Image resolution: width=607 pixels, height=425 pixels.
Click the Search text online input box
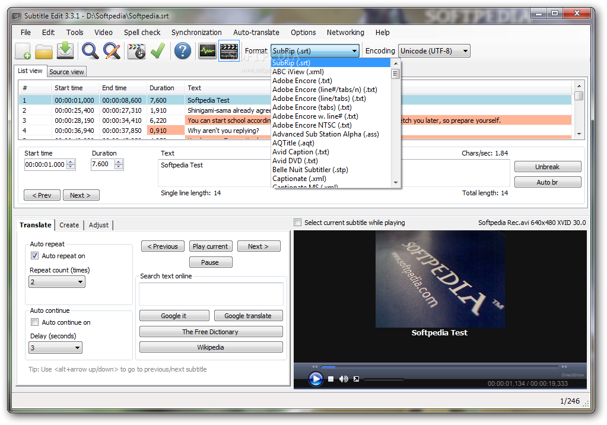(x=211, y=294)
